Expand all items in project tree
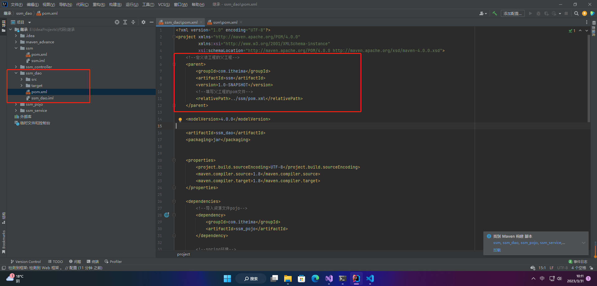The width and height of the screenshot is (597, 286). [x=125, y=22]
